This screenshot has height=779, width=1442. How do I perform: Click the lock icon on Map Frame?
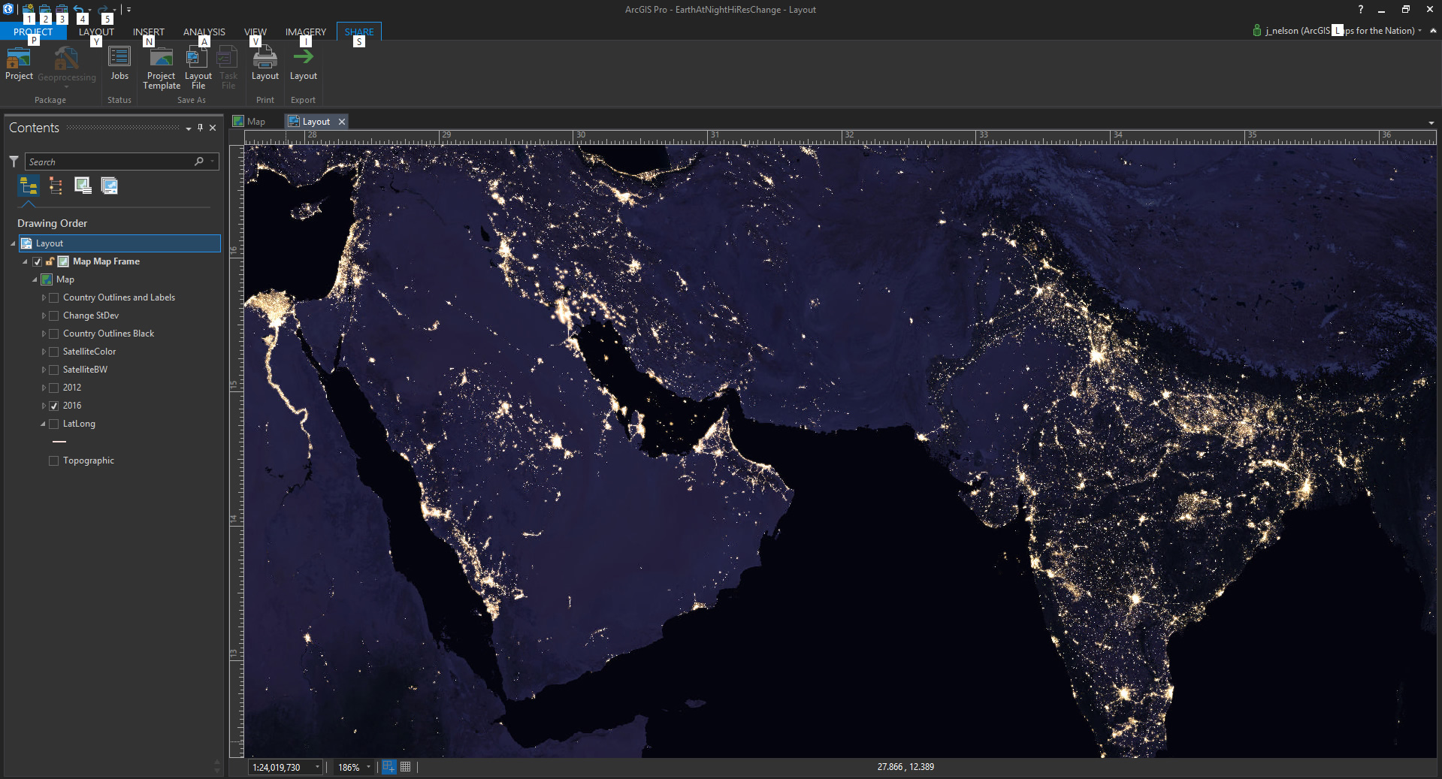(50, 261)
